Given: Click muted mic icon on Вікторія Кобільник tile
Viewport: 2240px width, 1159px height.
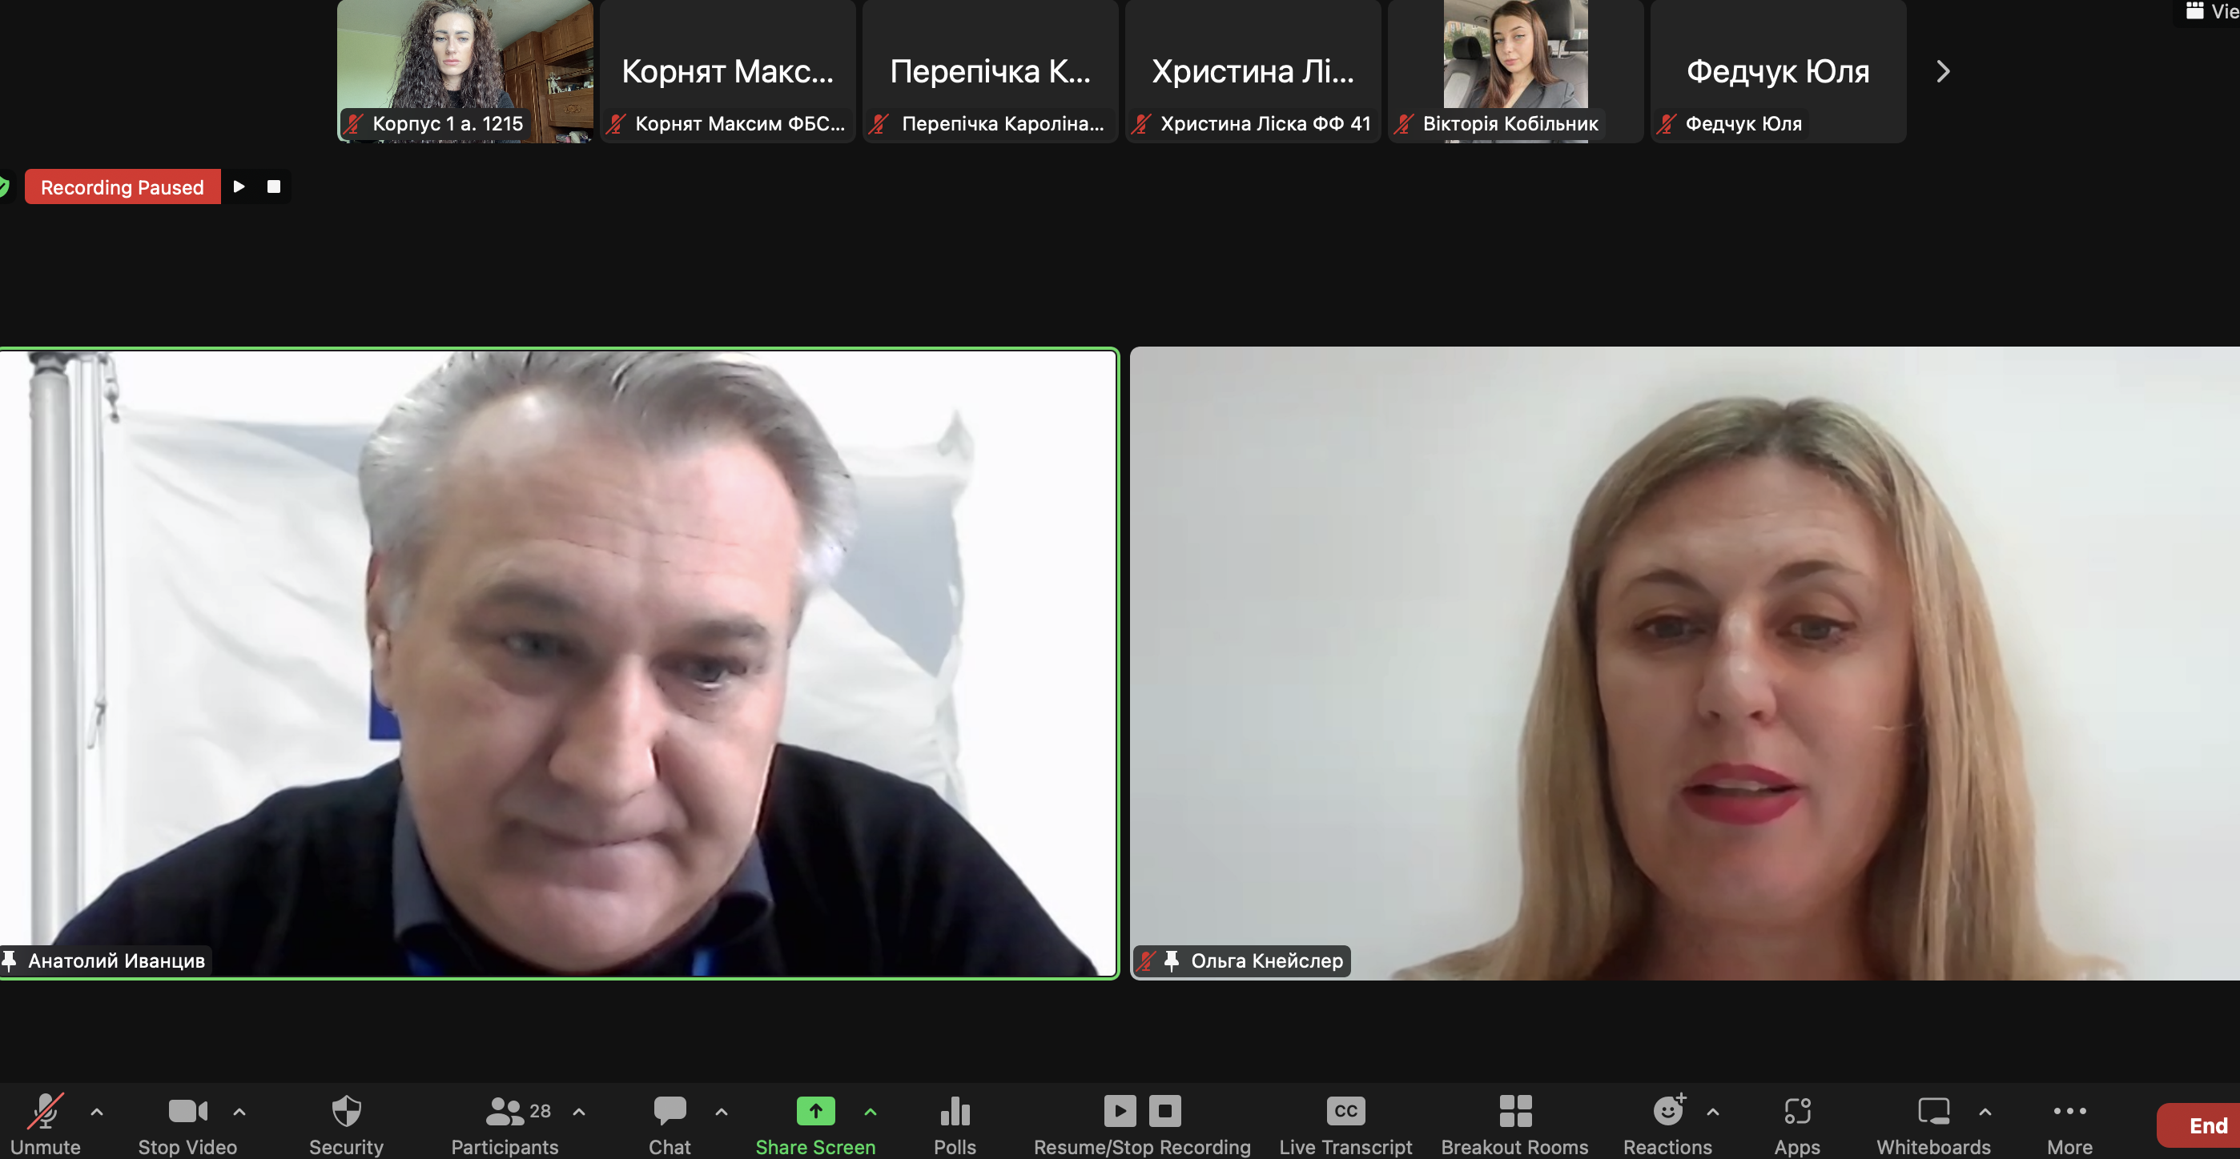Looking at the screenshot, I should point(1403,124).
